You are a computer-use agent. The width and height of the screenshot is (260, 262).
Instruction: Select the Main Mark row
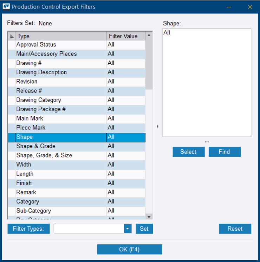point(77,119)
